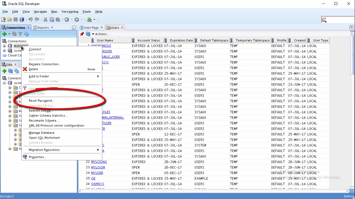The image size is (355, 199).
Task: Open the Add to Folder submenu
Action: (x=61, y=76)
